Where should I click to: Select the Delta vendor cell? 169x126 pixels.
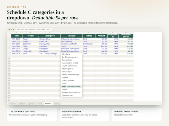tap(31, 46)
